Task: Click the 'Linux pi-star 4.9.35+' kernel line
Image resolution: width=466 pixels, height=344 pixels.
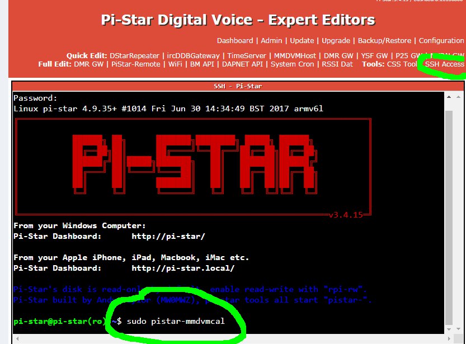Action: point(168,109)
